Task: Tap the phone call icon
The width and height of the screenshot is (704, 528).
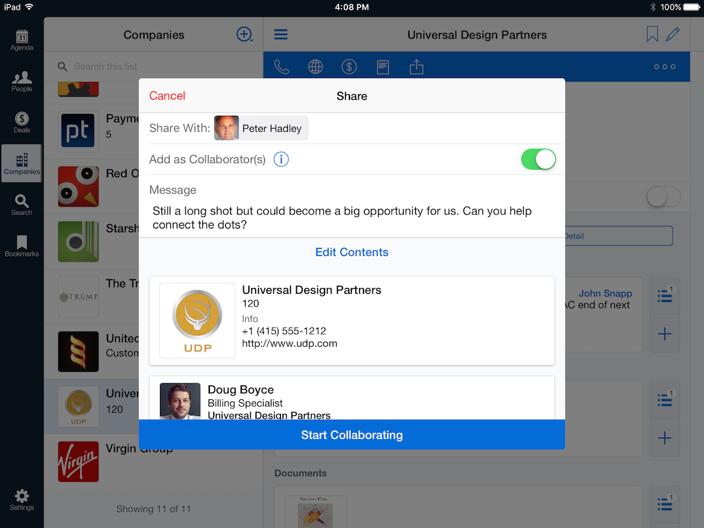Action: click(282, 67)
